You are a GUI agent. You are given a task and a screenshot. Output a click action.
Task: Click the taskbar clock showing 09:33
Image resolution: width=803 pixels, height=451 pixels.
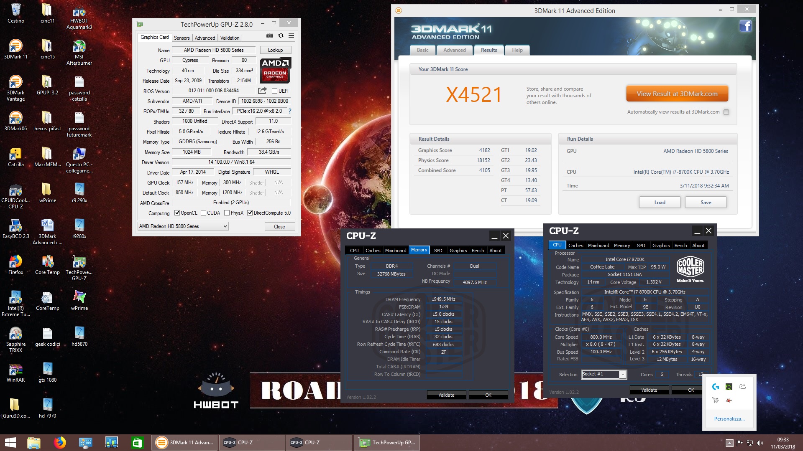[783, 440]
